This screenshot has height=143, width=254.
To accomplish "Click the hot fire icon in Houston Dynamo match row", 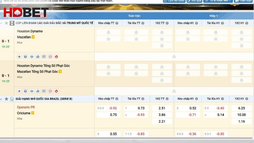I will click(x=56, y=57).
